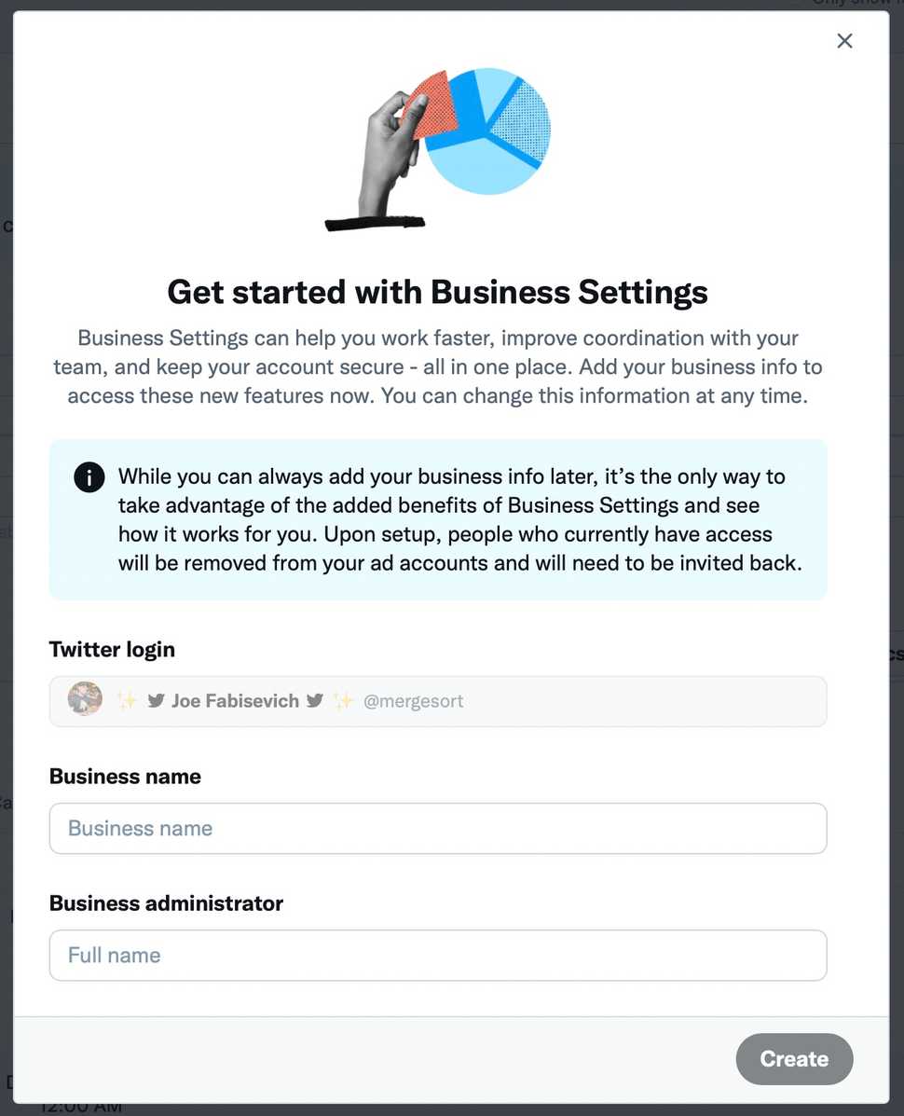Click the Twitter bird icon after the display name
Screen dimensions: 904x1116
(x=315, y=700)
